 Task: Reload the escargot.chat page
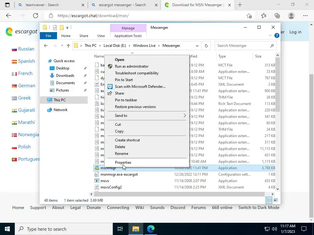36,16
